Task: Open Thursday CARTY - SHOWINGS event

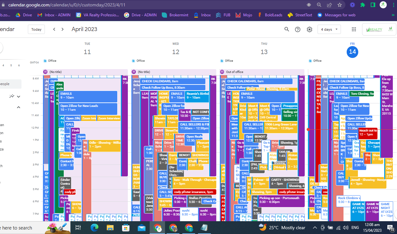Action: pos(285,182)
